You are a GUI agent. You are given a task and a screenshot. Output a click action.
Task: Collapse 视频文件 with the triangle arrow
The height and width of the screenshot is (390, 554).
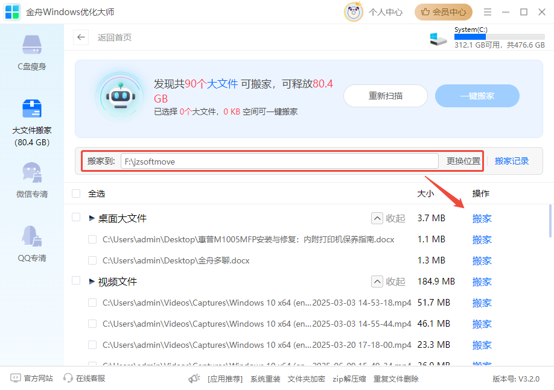tap(92, 281)
